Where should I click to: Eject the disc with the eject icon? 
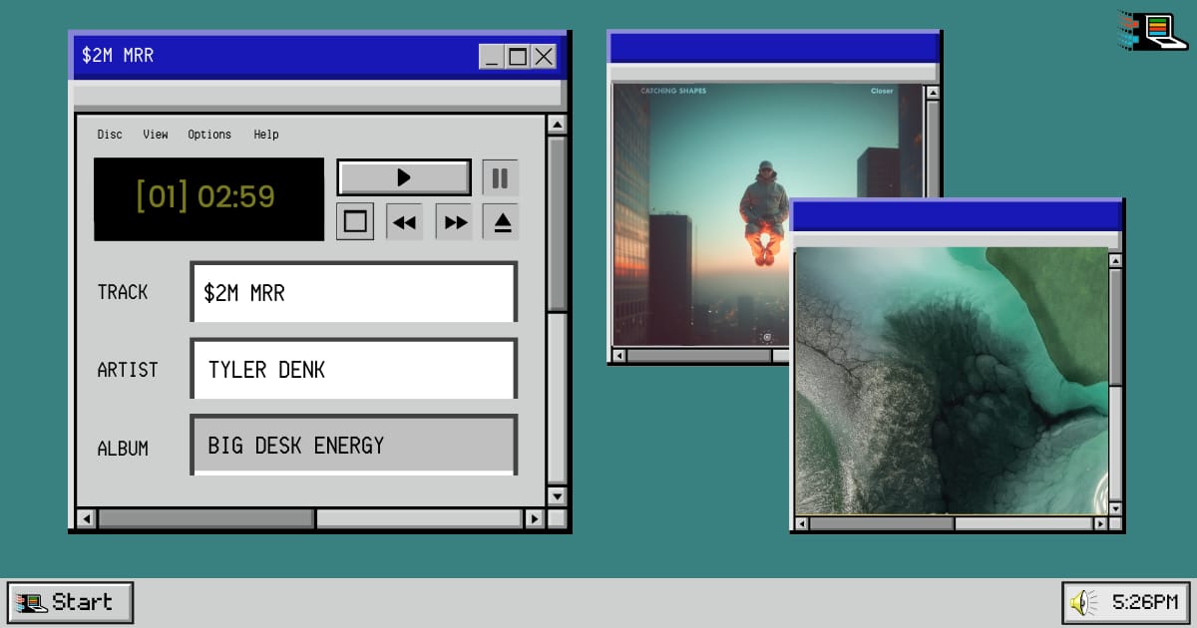tap(502, 221)
